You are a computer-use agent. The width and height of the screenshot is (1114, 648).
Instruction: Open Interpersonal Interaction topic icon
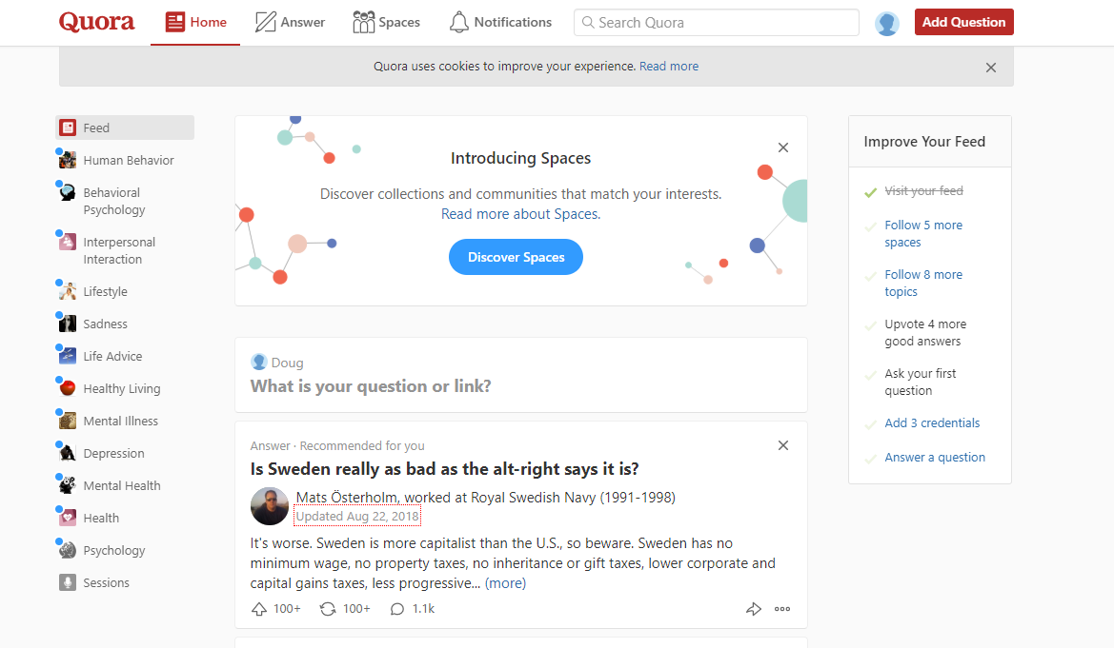(x=68, y=242)
